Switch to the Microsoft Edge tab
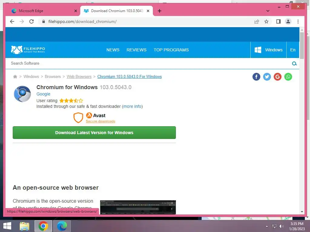The width and height of the screenshot is (310, 232). pos(42,11)
